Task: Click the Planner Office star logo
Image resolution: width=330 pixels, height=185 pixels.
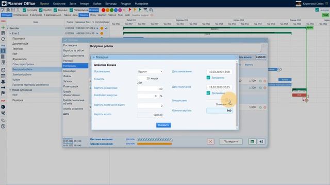Action: (x=4, y=4)
